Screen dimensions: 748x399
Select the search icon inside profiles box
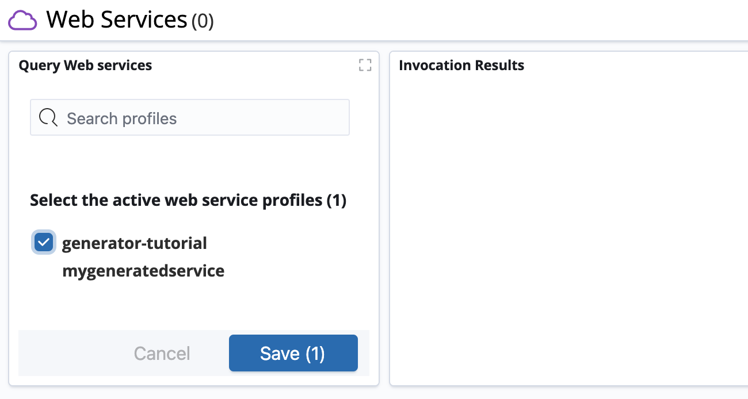pos(48,117)
